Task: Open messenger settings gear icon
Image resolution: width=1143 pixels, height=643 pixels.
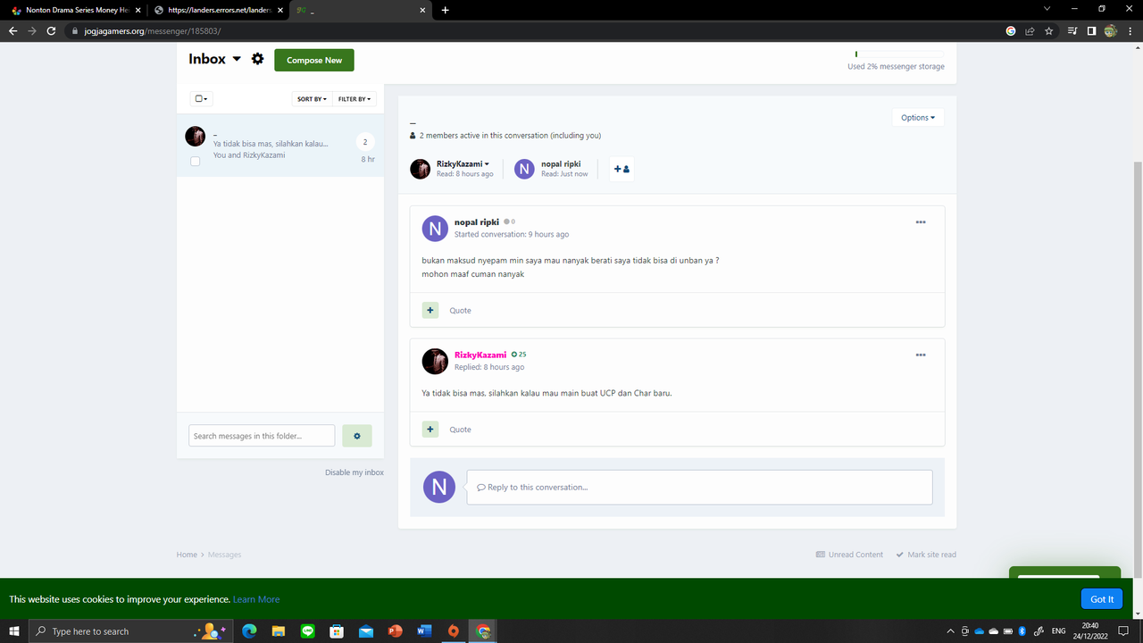Action: (257, 59)
